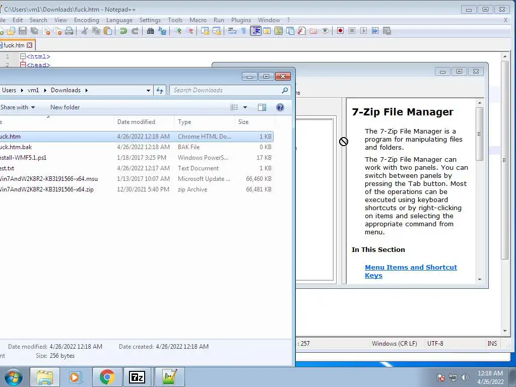This screenshot has height=387, width=516.
Task: Click the Copy toolbar icon
Action: point(96,31)
